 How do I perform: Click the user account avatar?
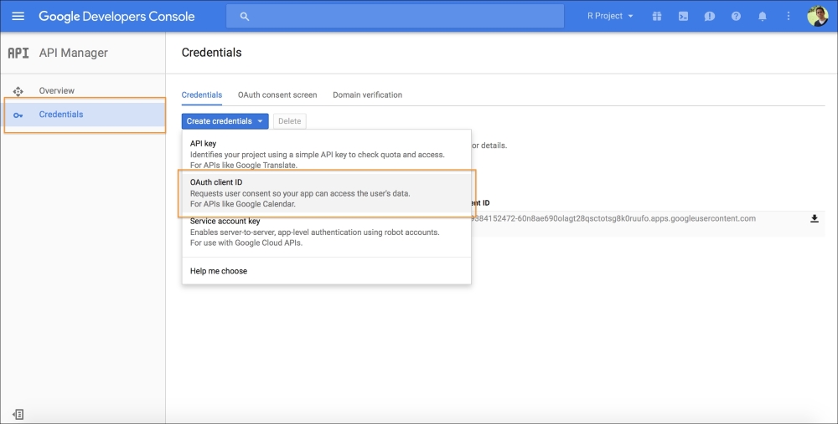click(x=817, y=16)
